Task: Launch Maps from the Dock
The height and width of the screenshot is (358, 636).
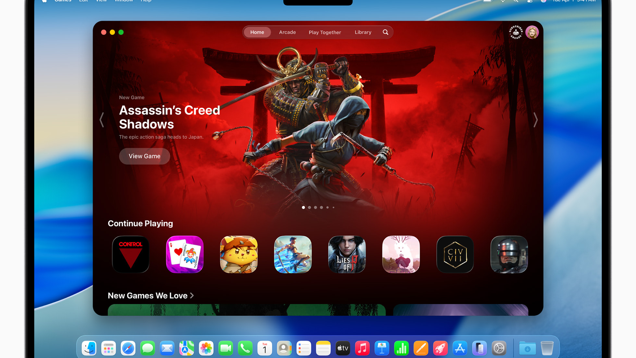Action: 187,348
